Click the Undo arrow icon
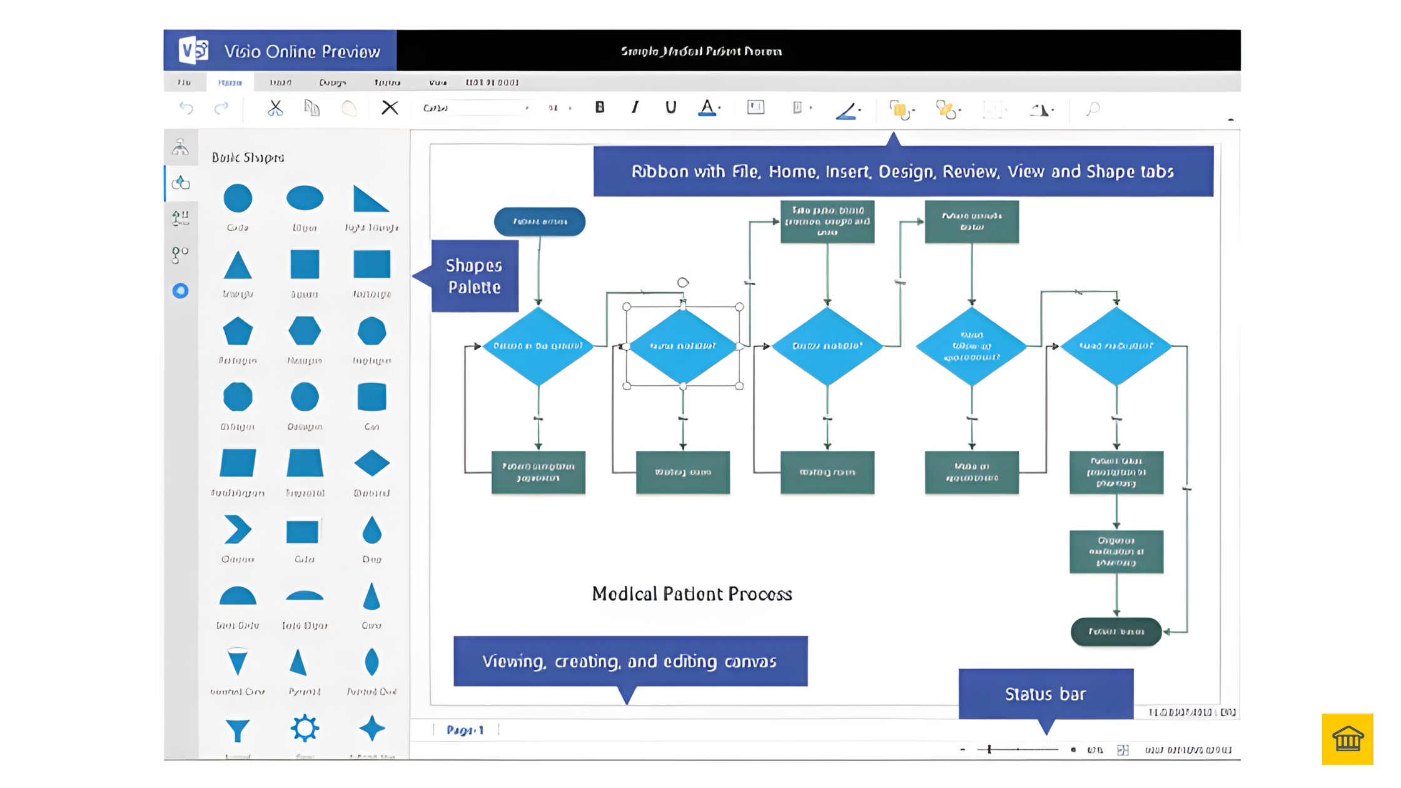1401x788 pixels. (186, 108)
